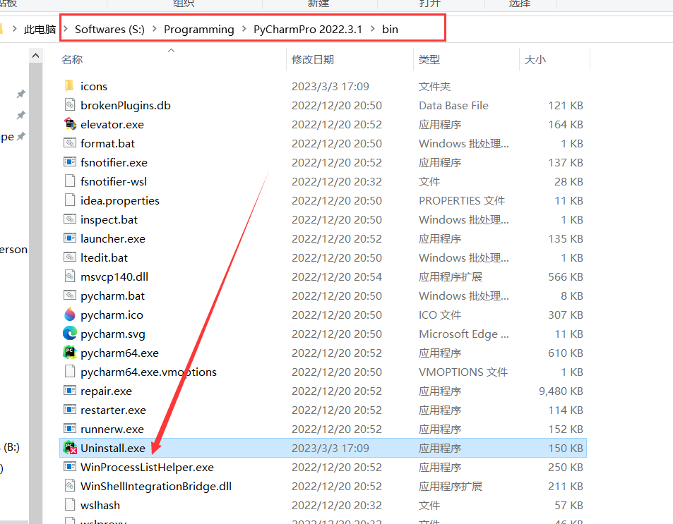
Task: Click the restarter.exe icon
Action: coord(69,410)
